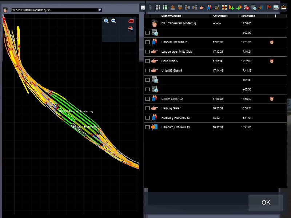291x218 pixels.
Task: Select the Harburg Gleis 1 checkbox
Action: point(147,108)
